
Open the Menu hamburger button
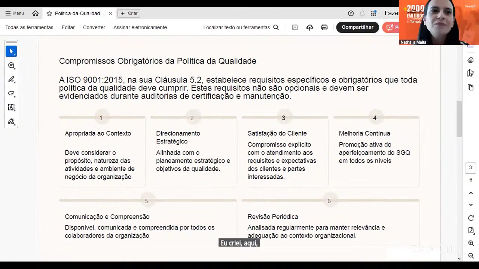[14, 13]
